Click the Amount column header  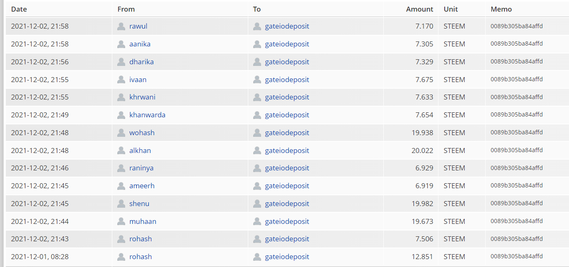[x=419, y=9]
